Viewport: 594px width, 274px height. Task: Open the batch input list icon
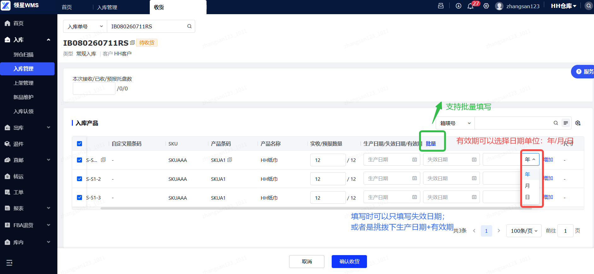pos(566,123)
